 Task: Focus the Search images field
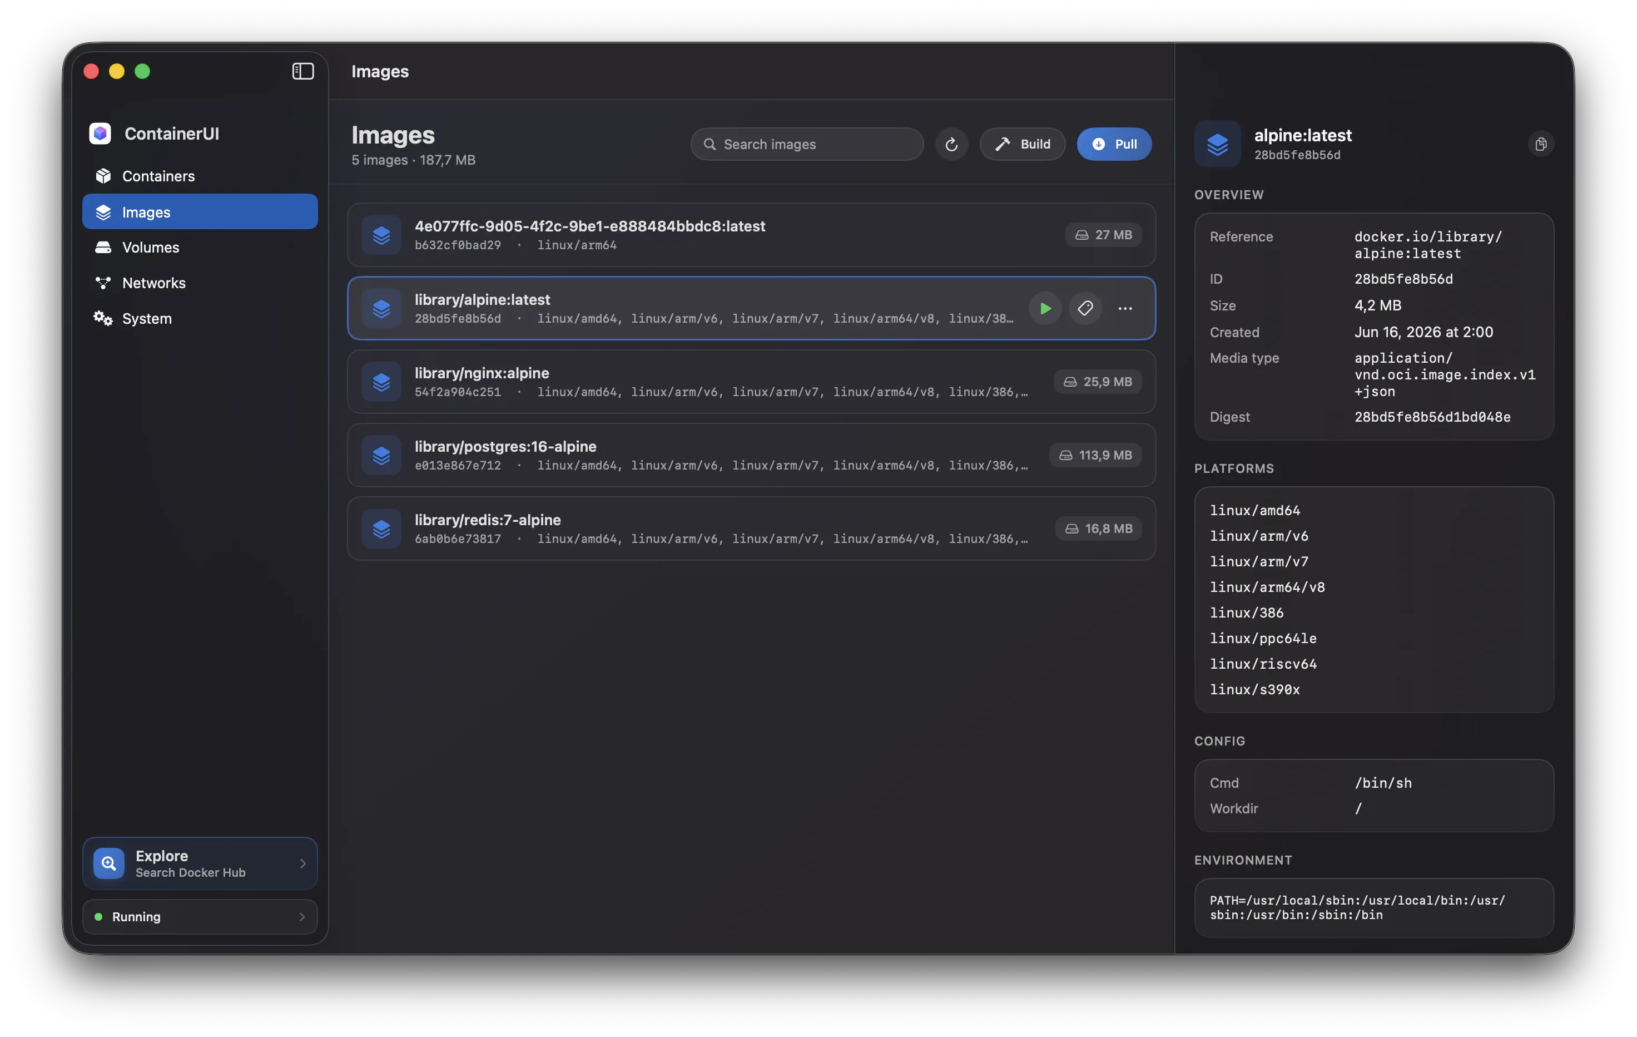click(807, 144)
